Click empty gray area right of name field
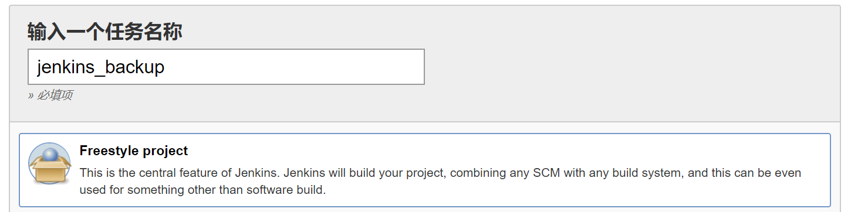 [628, 67]
